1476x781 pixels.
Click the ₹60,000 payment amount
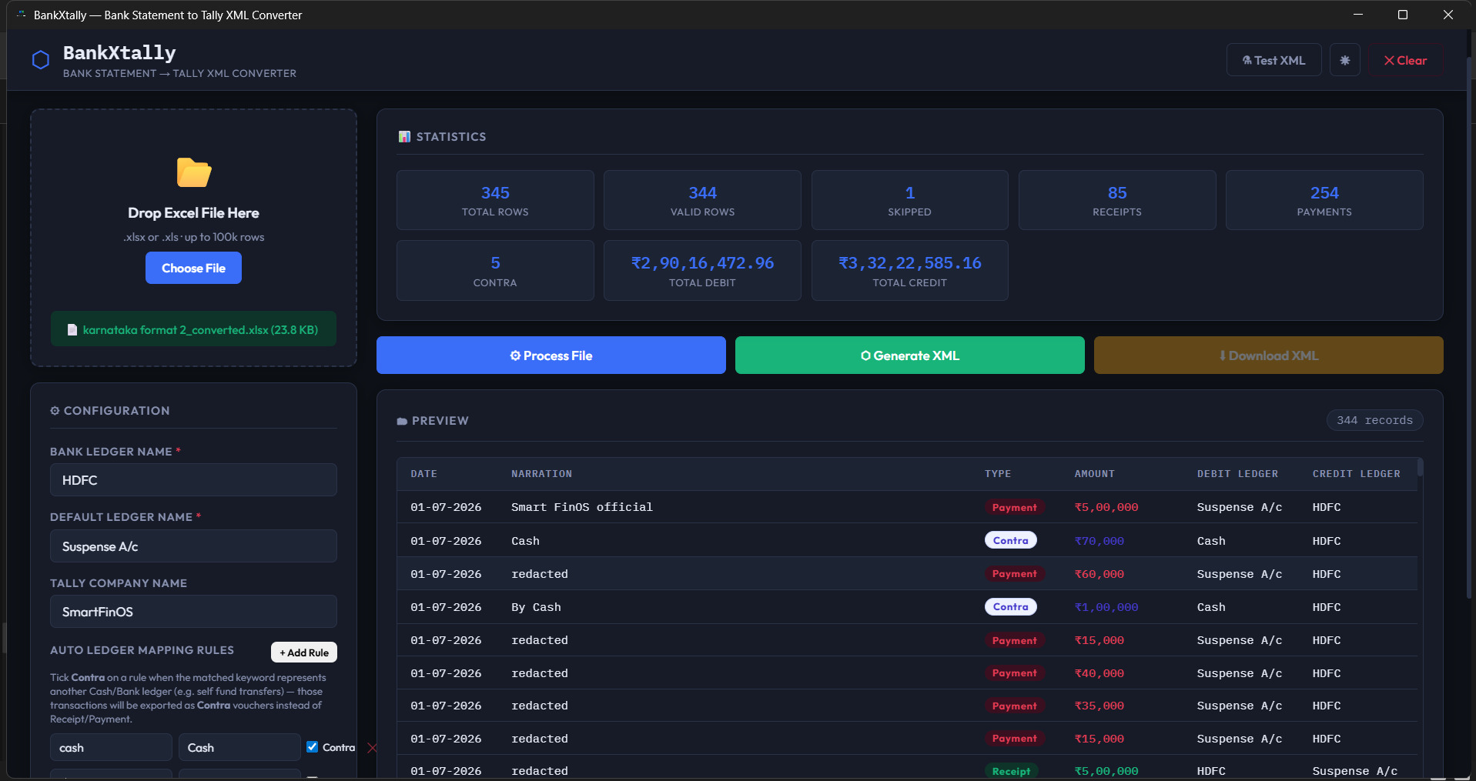[1099, 574]
